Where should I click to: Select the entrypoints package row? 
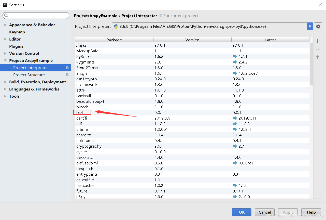[192, 174]
